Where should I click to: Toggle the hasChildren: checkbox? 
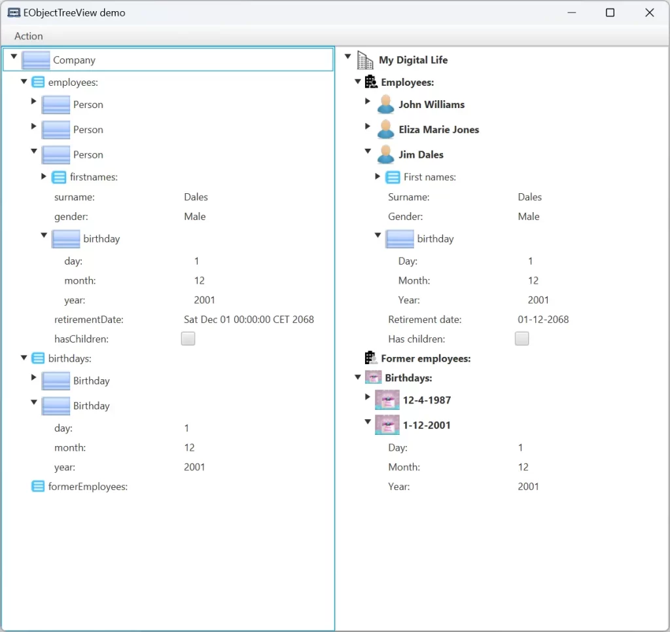tap(188, 339)
